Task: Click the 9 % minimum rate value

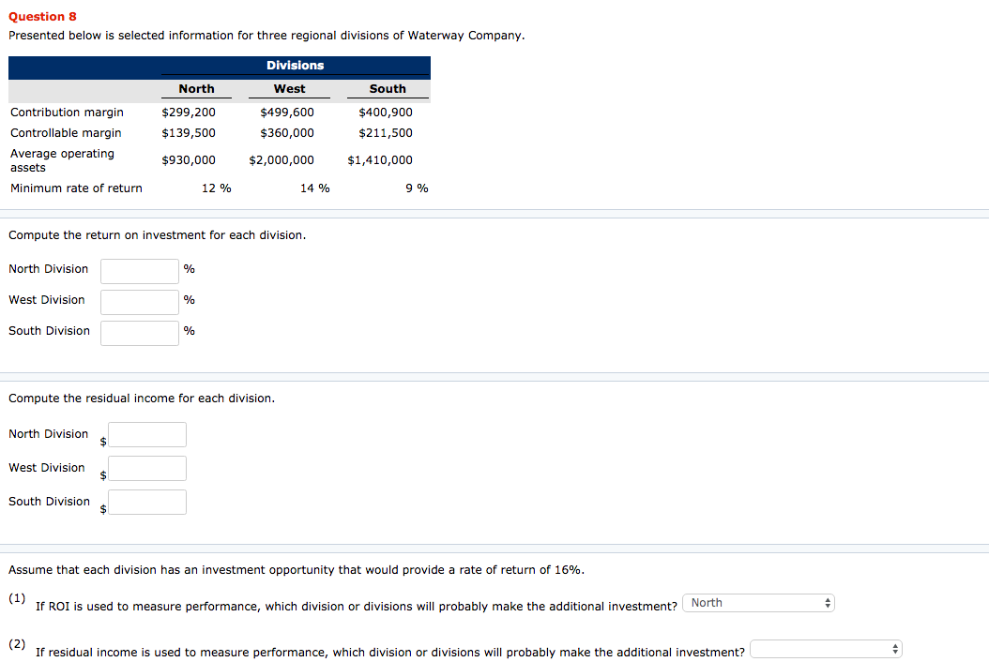Action: tap(417, 188)
